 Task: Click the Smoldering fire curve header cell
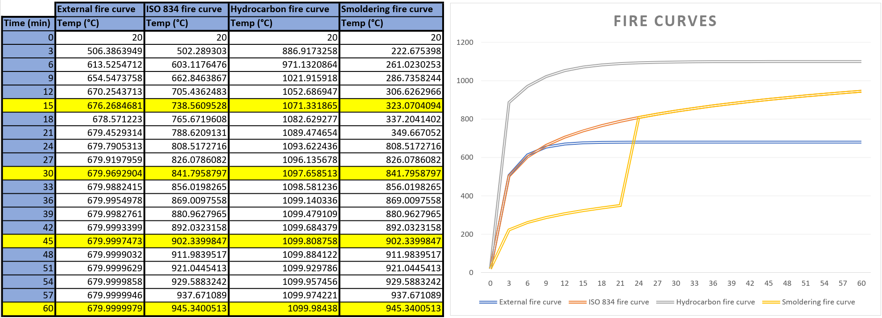(x=387, y=9)
